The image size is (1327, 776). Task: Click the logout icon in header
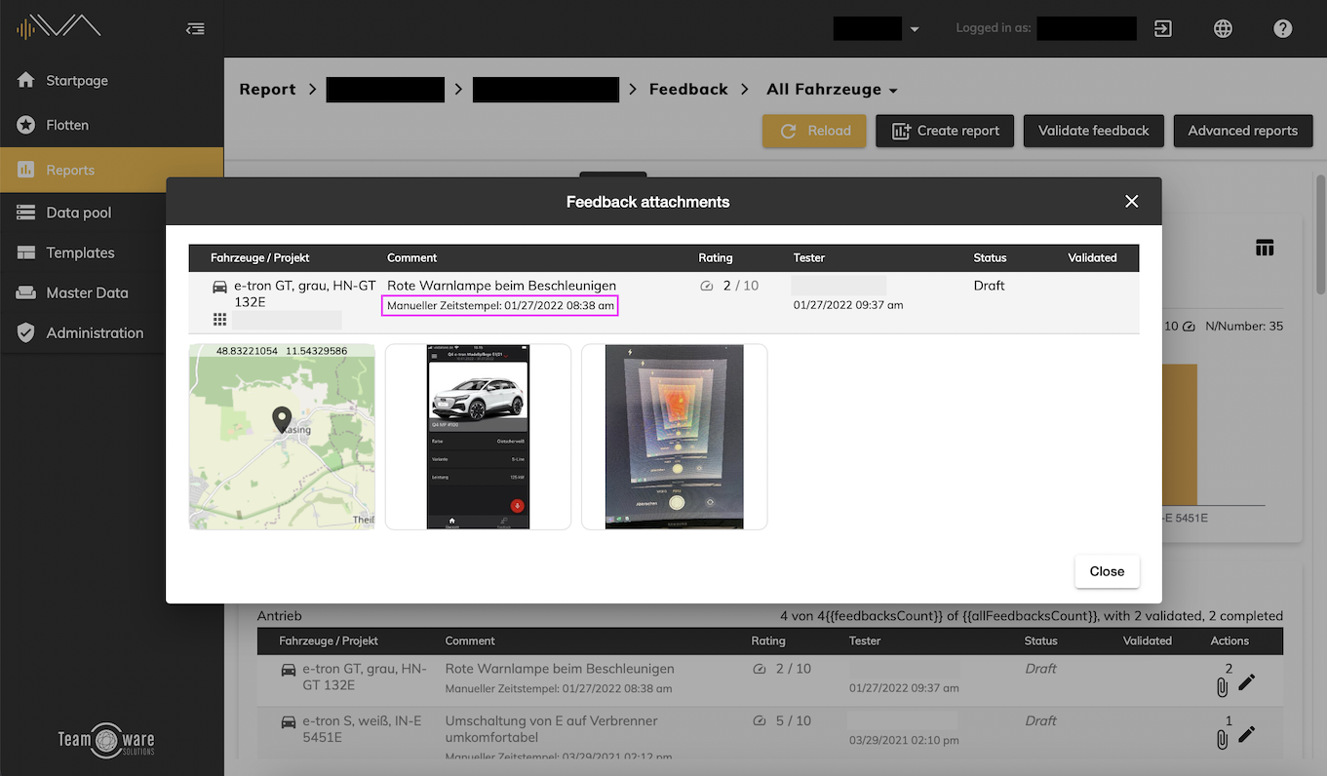click(x=1162, y=28)
